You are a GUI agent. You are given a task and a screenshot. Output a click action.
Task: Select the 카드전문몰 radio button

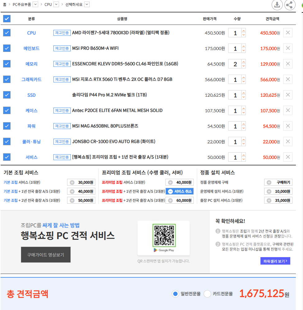(x=207, y=294)
